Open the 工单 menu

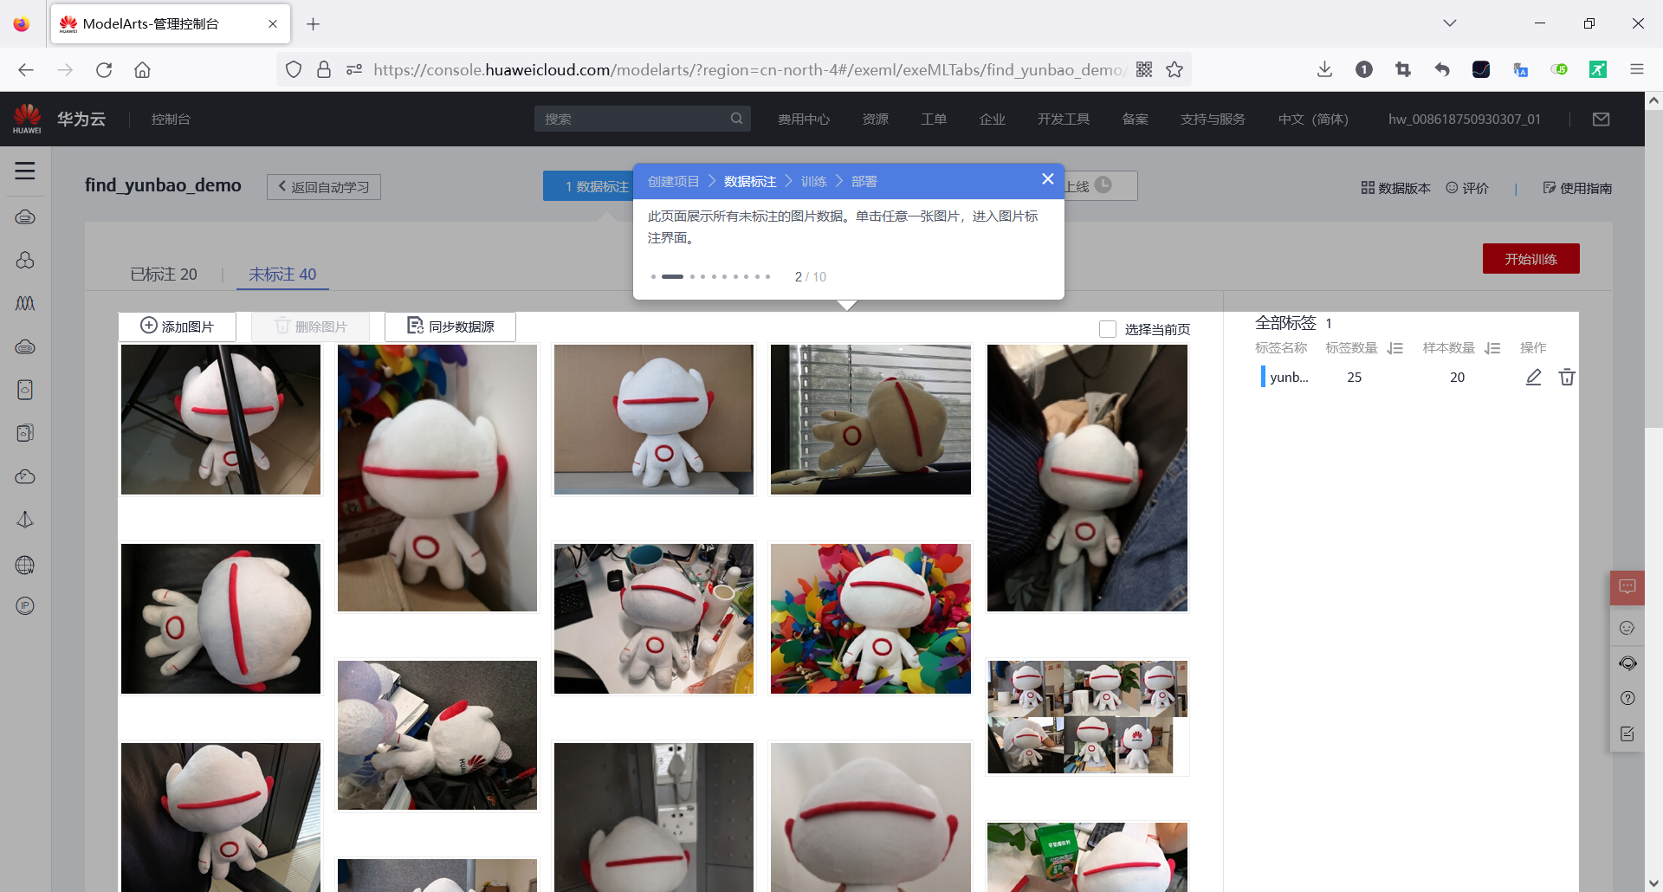934,120
